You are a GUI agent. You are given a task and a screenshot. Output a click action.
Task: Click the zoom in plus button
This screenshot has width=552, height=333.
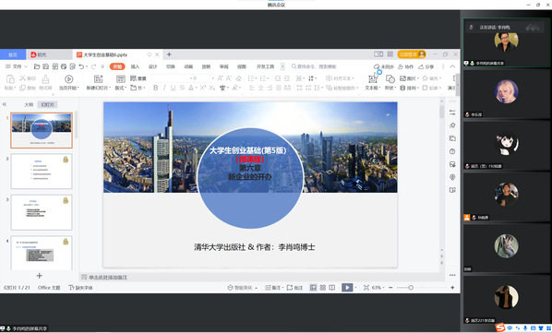(452, 288)
